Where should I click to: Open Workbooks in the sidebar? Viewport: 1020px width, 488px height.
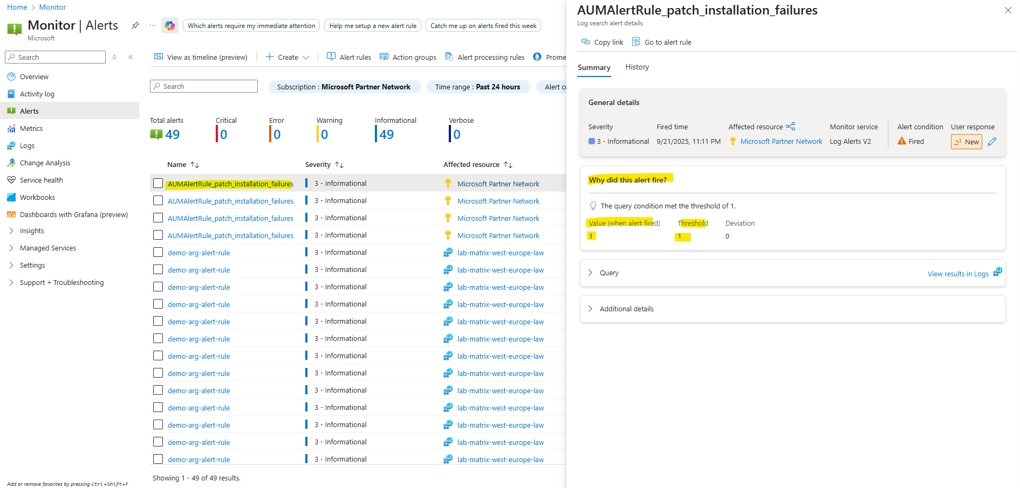coord(37,197)
